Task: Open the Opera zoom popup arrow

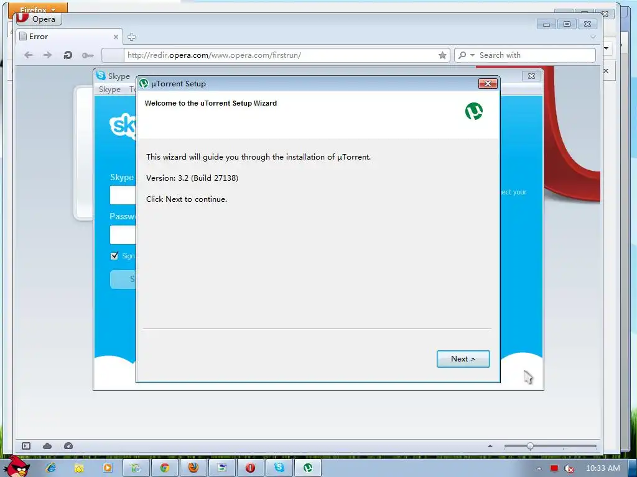Action: pyautogui.click(x=490, y=446)
